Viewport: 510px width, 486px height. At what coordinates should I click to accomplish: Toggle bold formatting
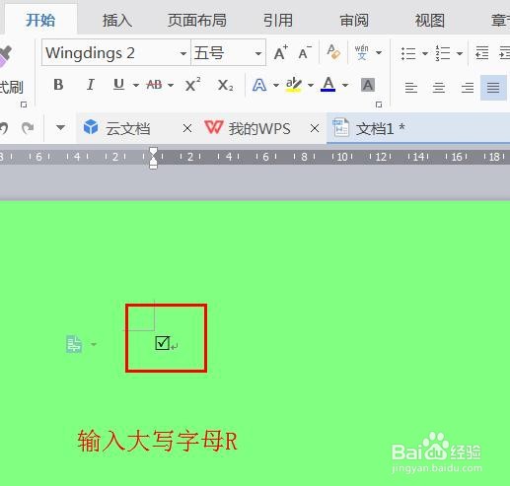58,85
